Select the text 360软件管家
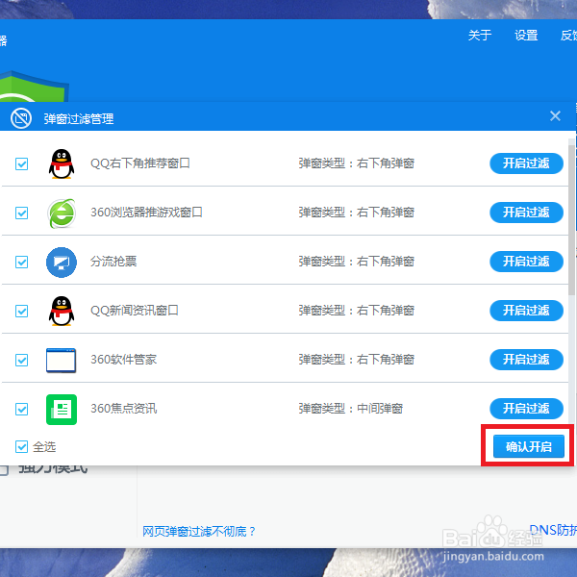The height and width of the screenshot is (577, 577). pyautogui.click(x=124, y=360)
